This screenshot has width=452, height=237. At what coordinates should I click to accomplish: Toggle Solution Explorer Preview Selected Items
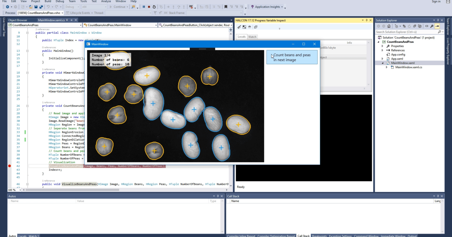coord(437,26)
